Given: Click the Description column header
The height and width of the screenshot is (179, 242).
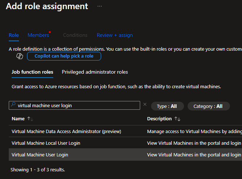Looking at the screenshot, I should pos(159,119).
